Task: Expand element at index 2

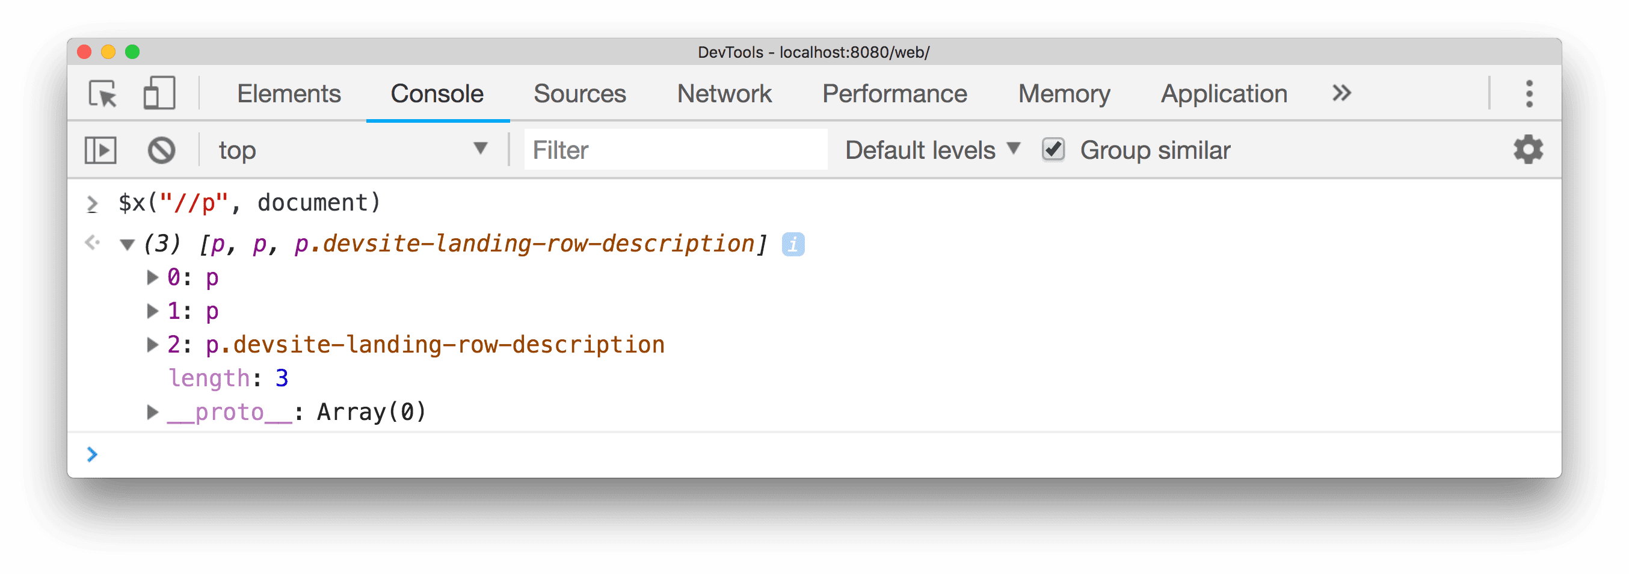Action: tap(152, 345)
